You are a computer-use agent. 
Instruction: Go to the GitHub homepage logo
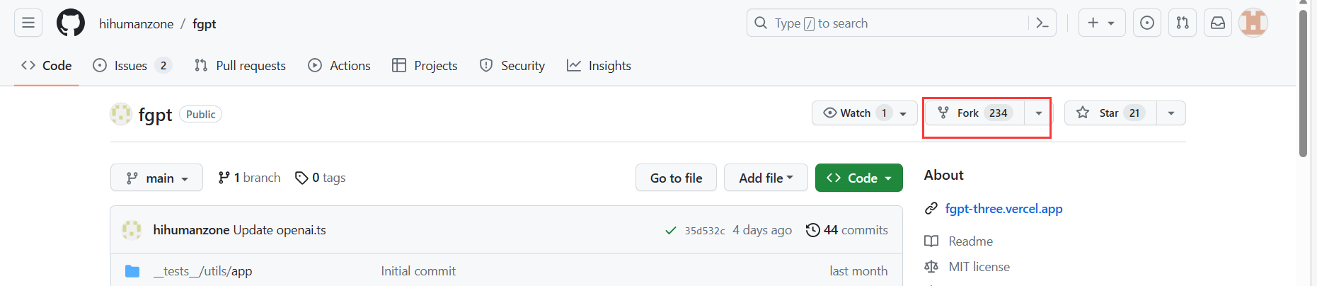click(71, 23)
